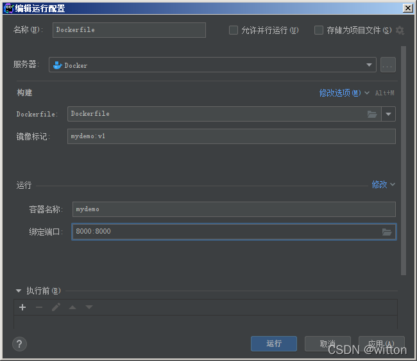Click the 容器名称 field with mydemo

coord(234,209)
